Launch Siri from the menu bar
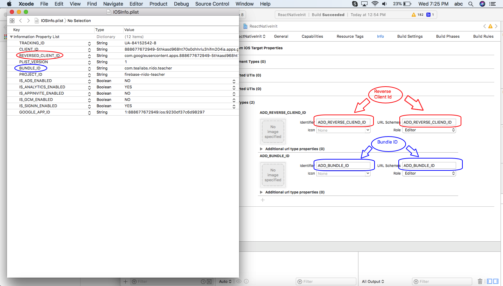503x286 pixels. coord(482,4)
